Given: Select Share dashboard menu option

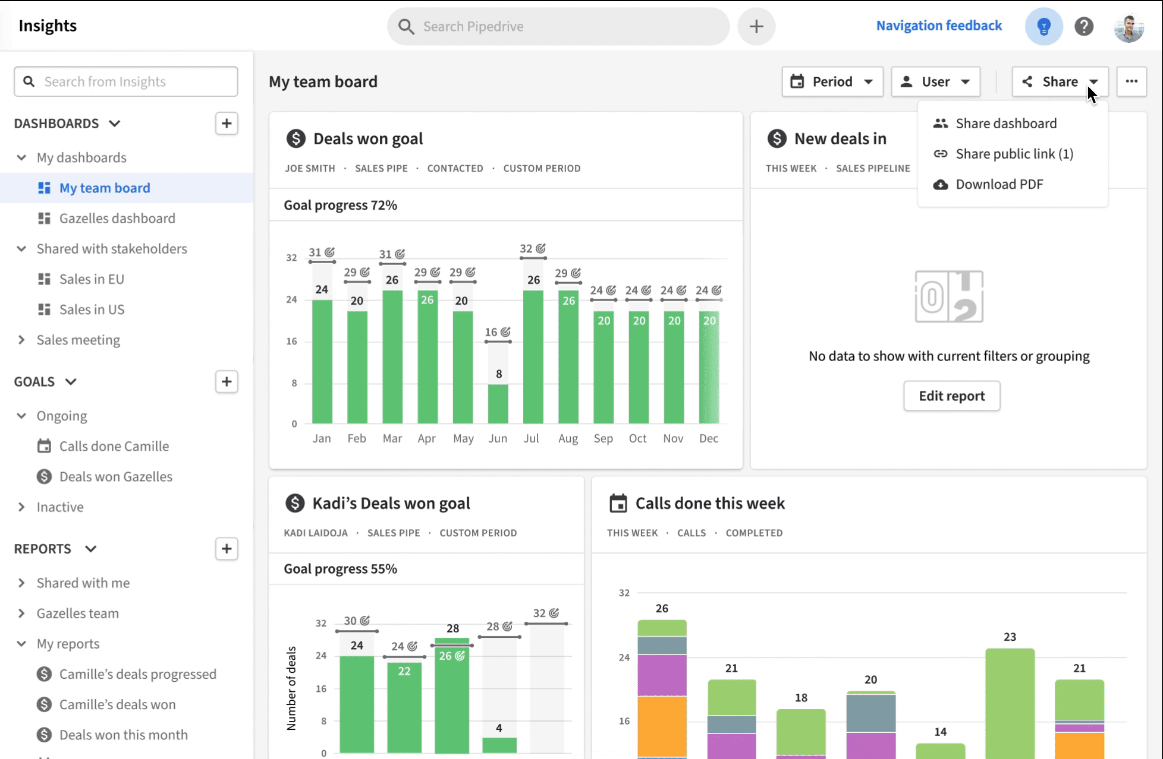Looking at the screenshot, I should pyautogui.click(x=1013, y=124).
